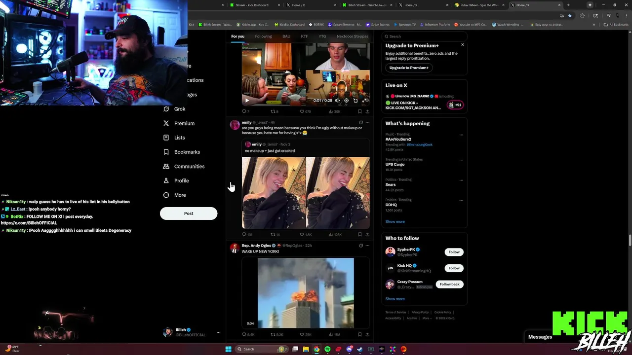Play the video at top of feed
The height and width of the screenshot is (355, 632).
pyautogui.click(x=247, y=101)
